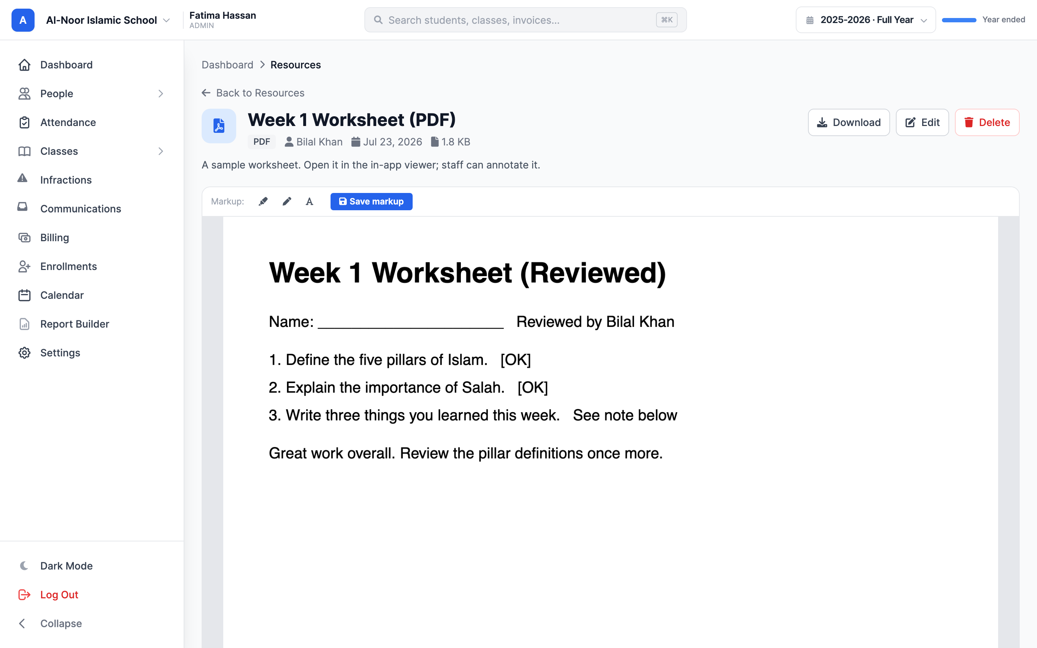The image size is (1037, 648).
Task: Click the Attendance clipboard icon
Action: (24, 122)
